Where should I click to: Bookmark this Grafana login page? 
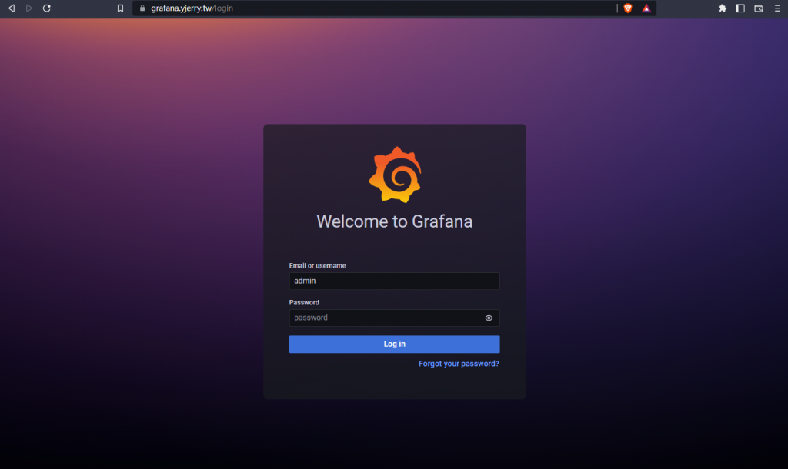[x=120, y=8]
